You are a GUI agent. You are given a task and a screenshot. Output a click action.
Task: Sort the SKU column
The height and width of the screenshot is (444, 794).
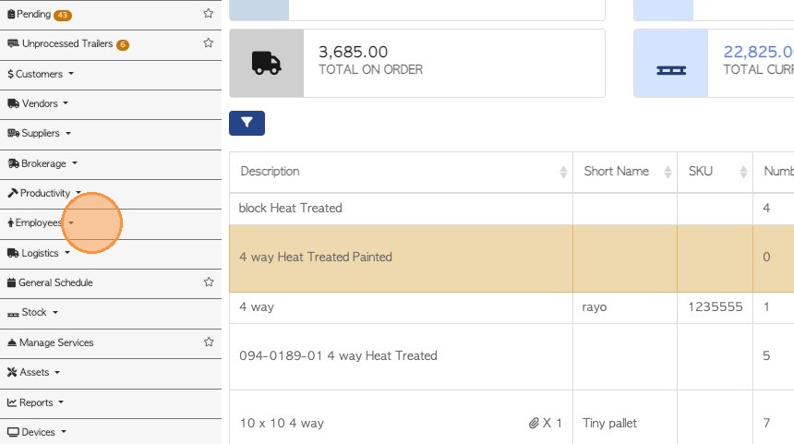click(744, 173)
